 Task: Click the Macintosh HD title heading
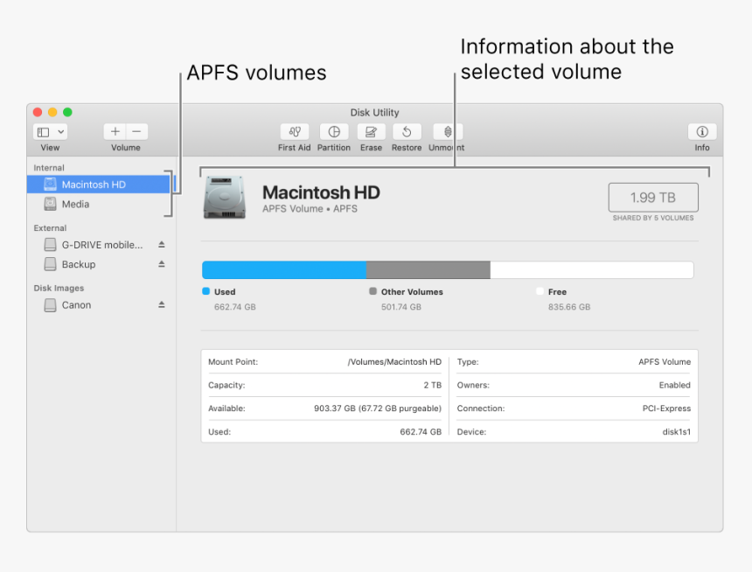(321, 193)
